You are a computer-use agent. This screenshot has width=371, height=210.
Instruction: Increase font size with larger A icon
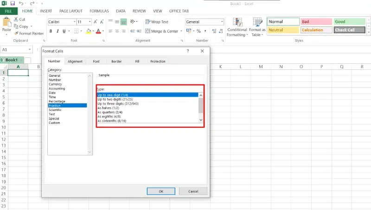tap(96, 22)
